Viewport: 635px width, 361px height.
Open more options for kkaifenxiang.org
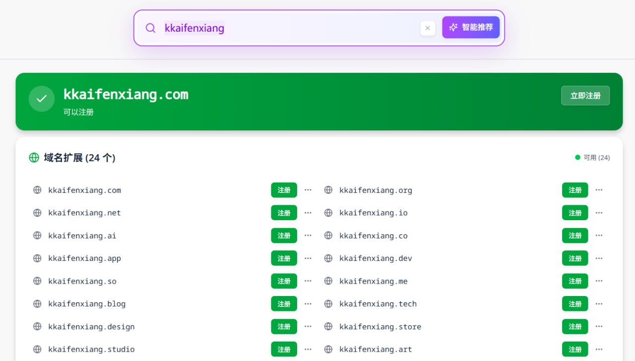599,190
